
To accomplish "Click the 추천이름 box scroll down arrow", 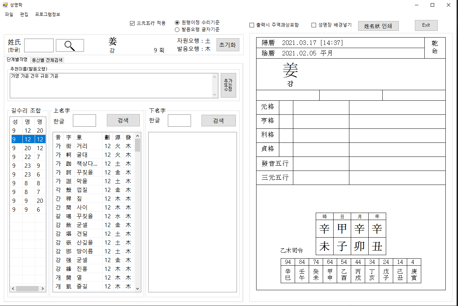I will point(215,95).
